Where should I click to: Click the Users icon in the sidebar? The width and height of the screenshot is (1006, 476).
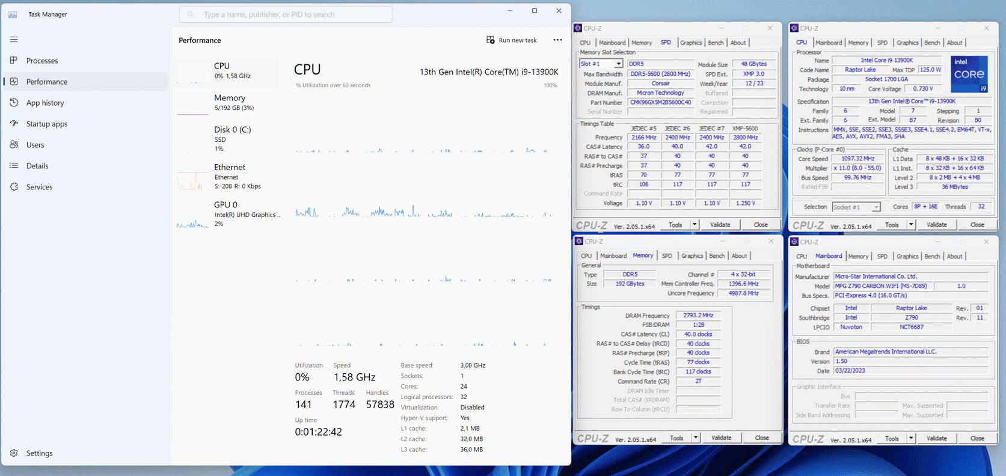[14, 145]
